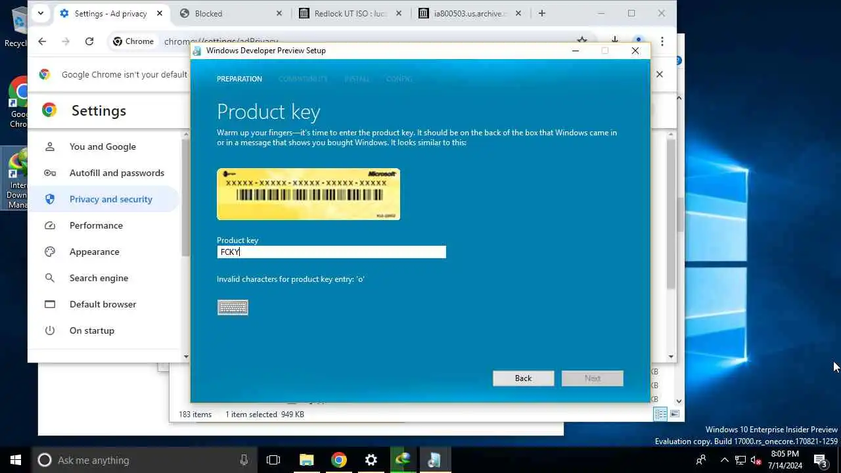
Task: Click the magnifier icon beside Search engine
Action: (x=50, y=278)
